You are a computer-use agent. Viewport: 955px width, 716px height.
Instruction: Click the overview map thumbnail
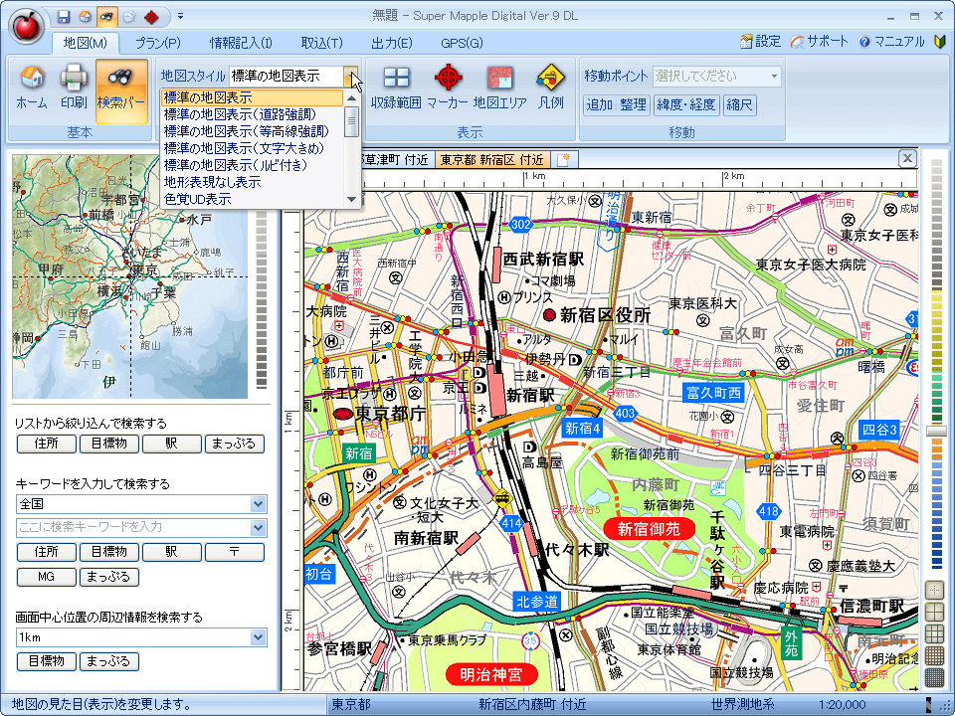click(x=129, y=276)
